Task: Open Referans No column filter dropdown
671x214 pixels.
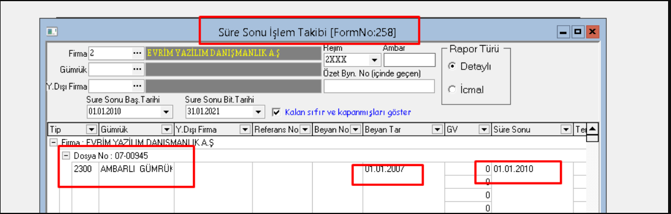Action: (305, 129)
